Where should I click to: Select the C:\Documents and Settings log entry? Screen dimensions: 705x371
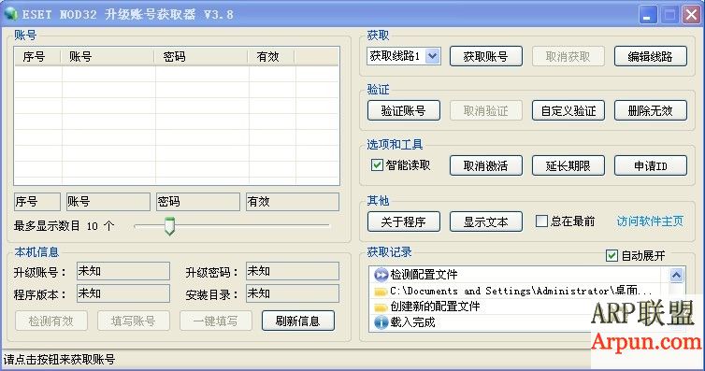tap(521, 291)
